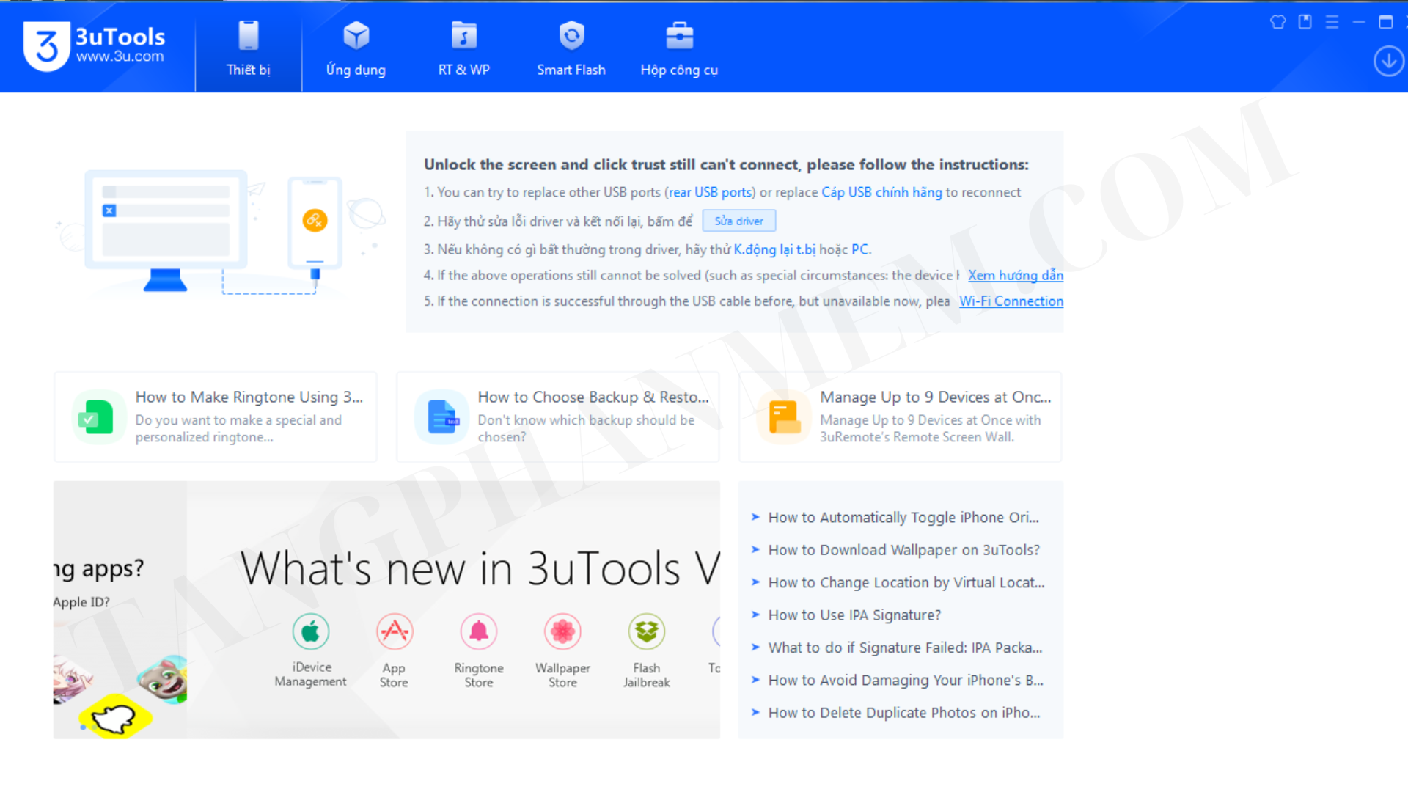Image resolution: width=1408 pixels, height=792 pixels.
Task: Click the iDevice Management apple icon
Action: (x=310, y=631)
